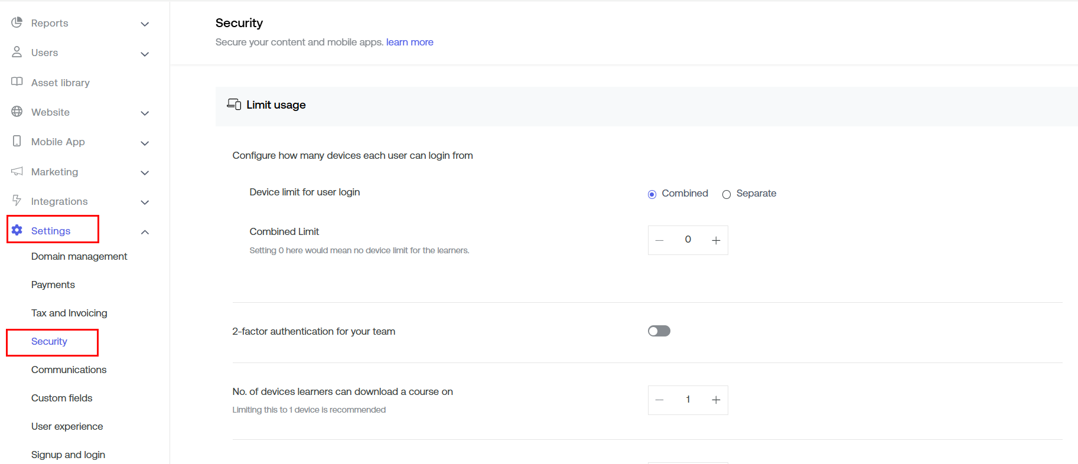Collapse the Settings section chevron
The image size is (1078, 464).
(145, 232)
